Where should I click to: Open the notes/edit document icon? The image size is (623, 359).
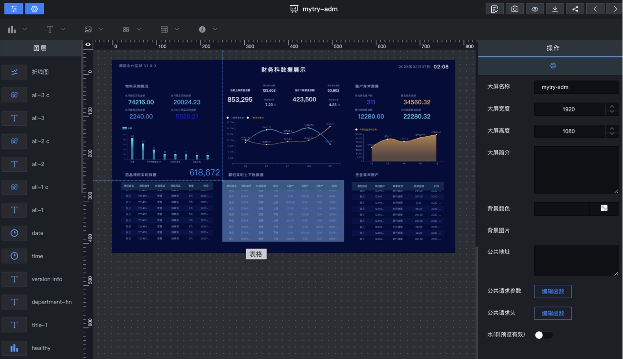[495, 9]
